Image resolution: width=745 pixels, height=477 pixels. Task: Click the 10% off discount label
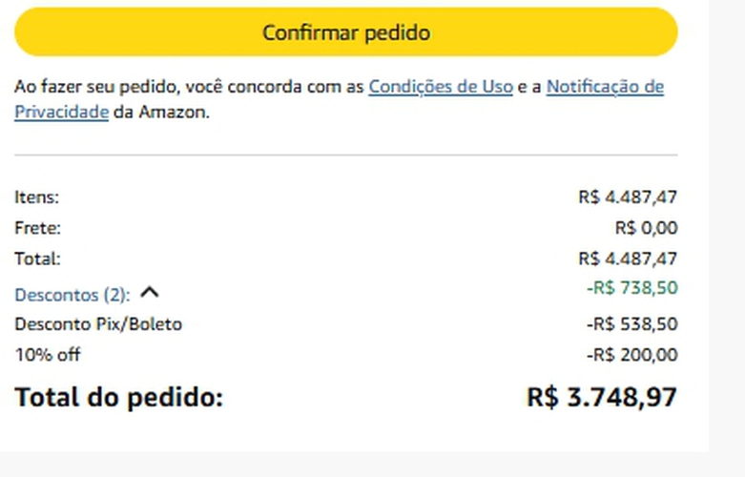(47, 355)
